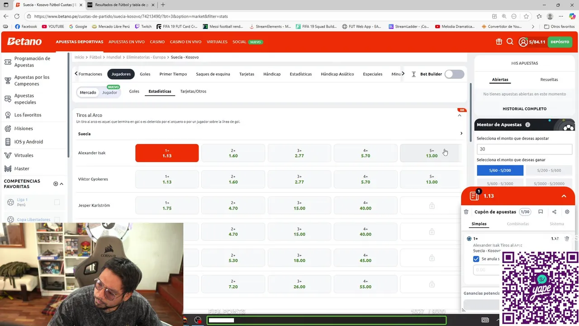Select the S/60 - S/200 winnings range
The height and width of the screenshot is (326, 579).
(x=500, y=170)
